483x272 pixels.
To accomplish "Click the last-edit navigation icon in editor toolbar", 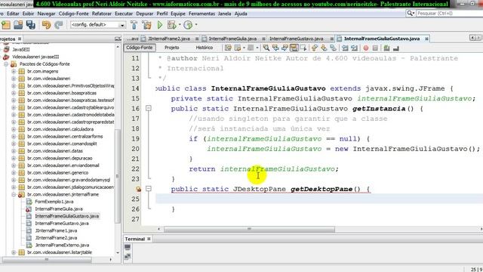I will pos(228,48).
